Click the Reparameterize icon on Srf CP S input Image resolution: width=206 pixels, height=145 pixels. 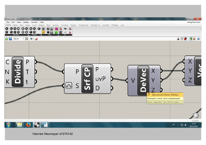pyautogui.click(x=69, y=86)
